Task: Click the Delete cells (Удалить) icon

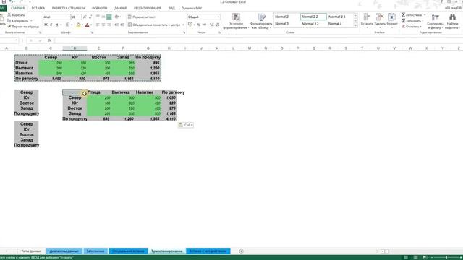Action: (380, 17)
